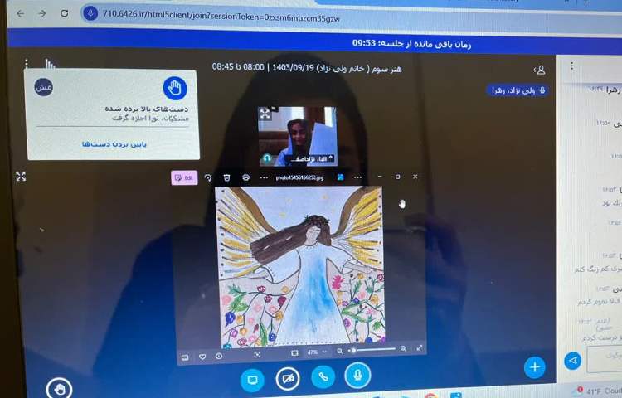
Task: Toggle the filmstrip view in Photos
Action: click(x=185, y=357)
